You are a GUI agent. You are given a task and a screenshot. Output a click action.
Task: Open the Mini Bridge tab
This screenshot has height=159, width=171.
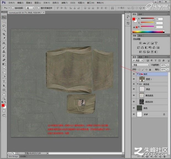click(13, 157)
